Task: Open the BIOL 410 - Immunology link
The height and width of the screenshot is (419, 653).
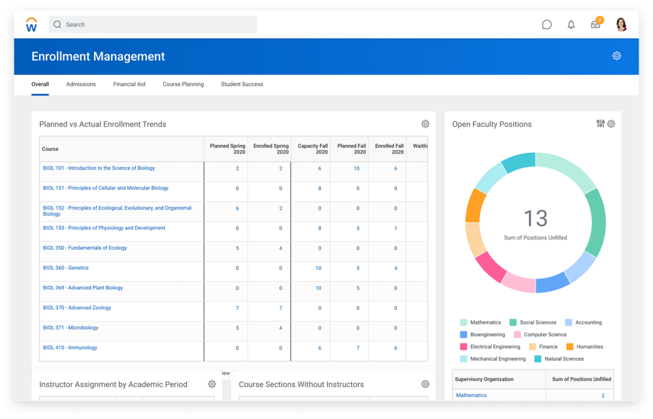Action: (x=70, y=348)
